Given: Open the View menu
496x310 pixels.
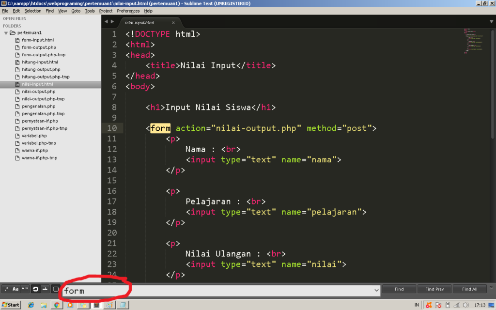Looking at the screenshot, I should point(62,11).
